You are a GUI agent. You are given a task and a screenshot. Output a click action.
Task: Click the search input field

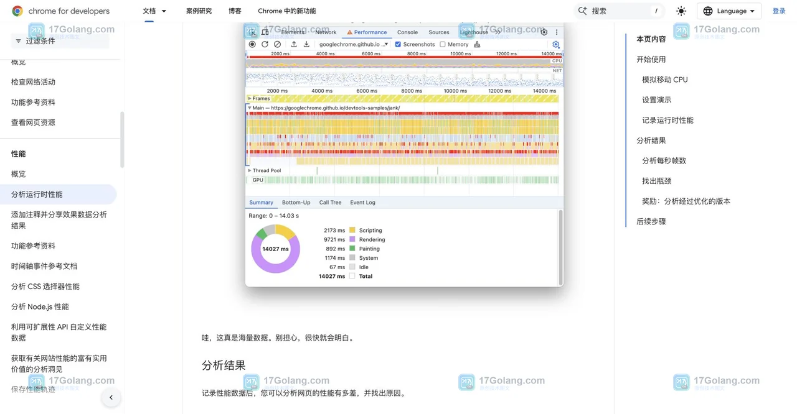[x=620, y=11]
